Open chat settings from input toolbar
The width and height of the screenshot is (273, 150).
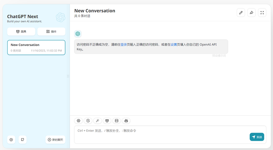point(78,121)
